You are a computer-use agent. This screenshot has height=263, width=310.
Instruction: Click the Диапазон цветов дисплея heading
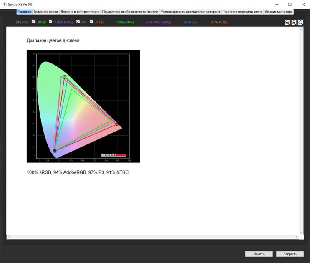pyautogui.click(x=53, y=40)
